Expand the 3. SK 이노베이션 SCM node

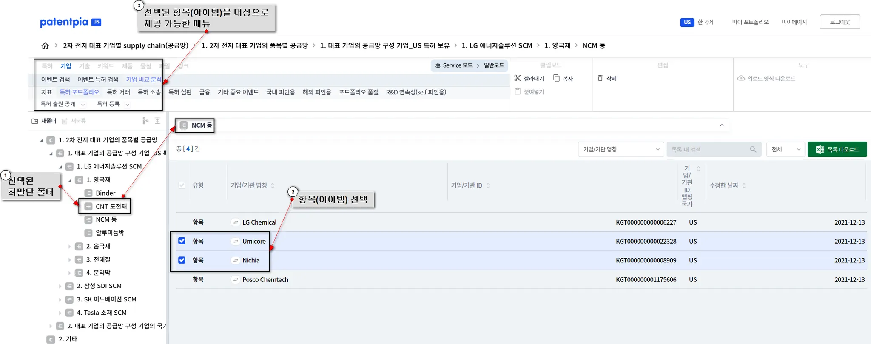tap(60, 299)
